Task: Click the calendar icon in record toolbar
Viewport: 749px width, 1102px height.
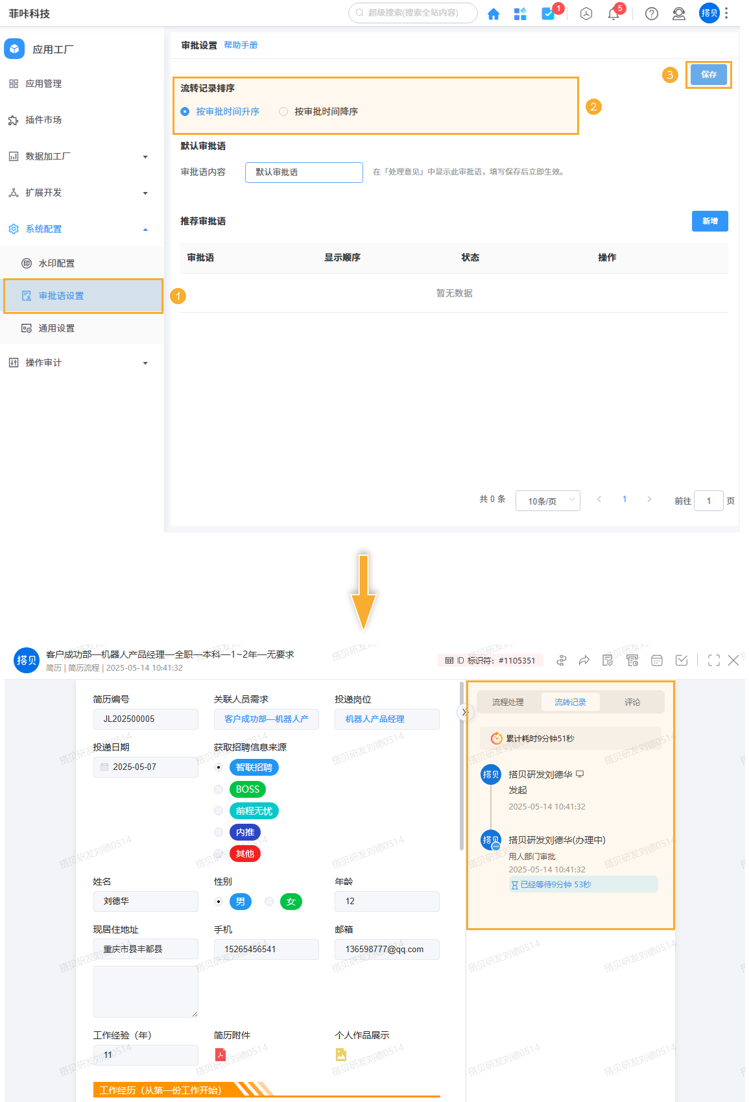Action: (x=657, y=660)
